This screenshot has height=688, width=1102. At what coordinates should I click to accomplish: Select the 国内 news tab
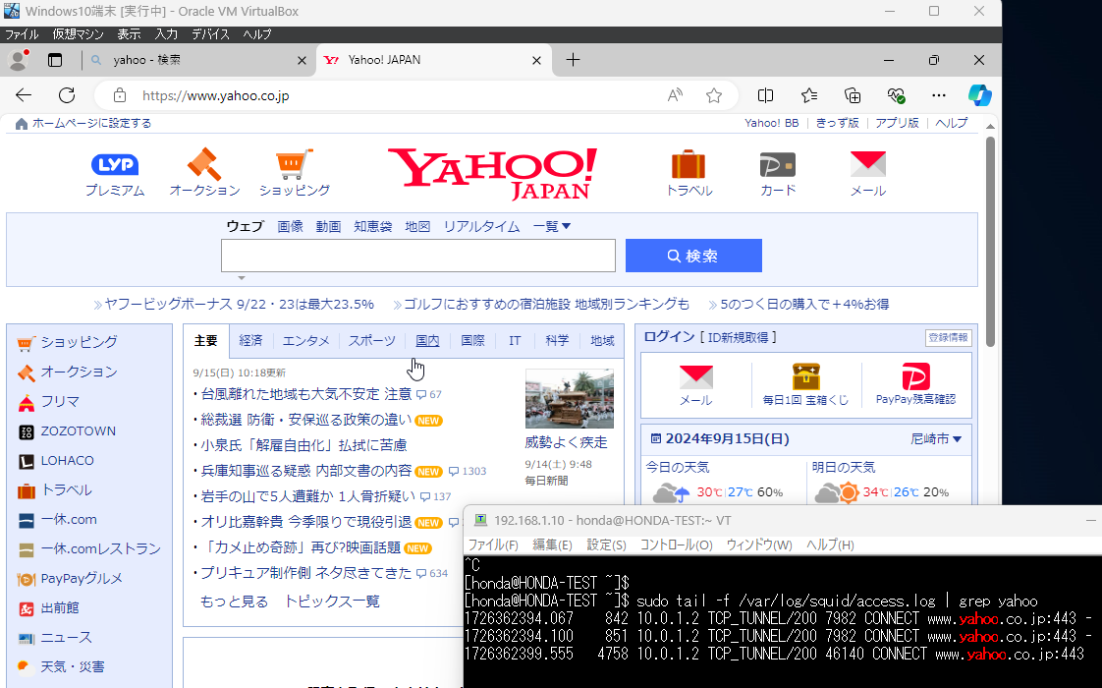[427, 340]
